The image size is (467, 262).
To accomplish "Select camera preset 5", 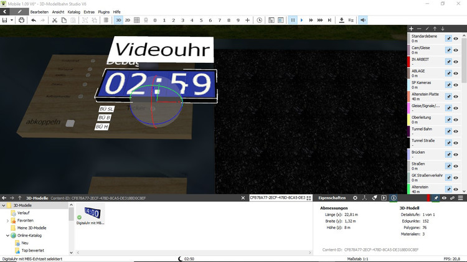I will coord(201,21).
